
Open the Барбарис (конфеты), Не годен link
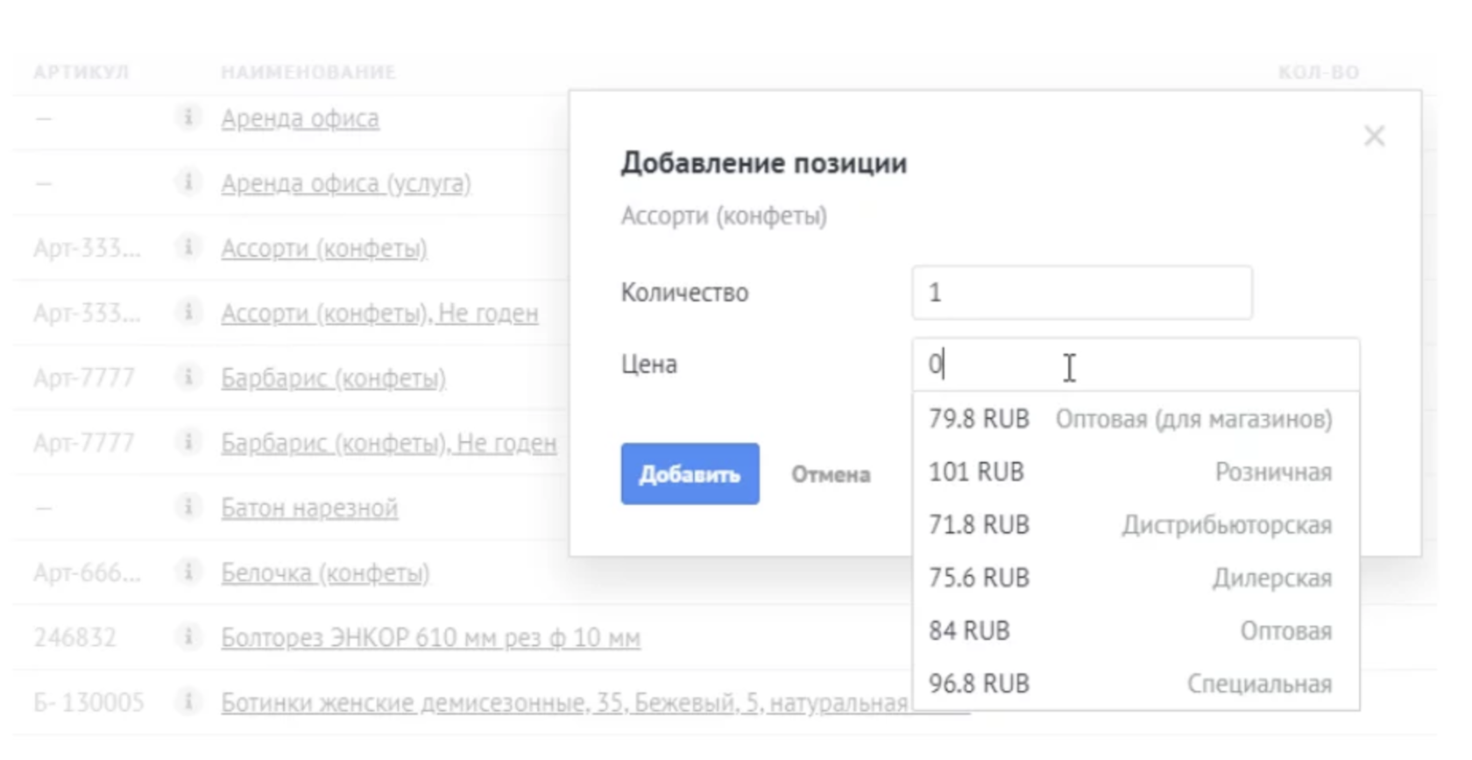click(388, 443)
